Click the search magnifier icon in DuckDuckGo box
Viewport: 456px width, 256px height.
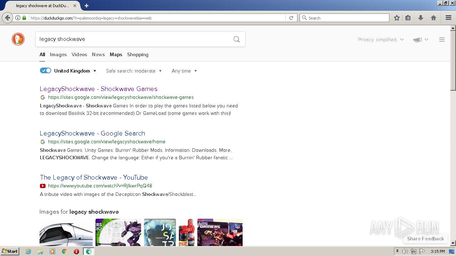tap(237, 39)
